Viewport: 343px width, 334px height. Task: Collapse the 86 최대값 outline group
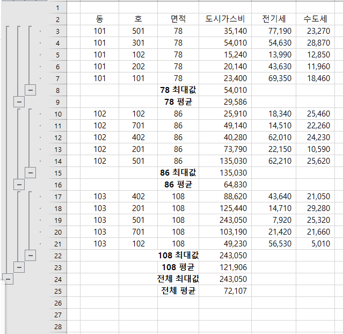pyautogui.click(x=31, y=173)
